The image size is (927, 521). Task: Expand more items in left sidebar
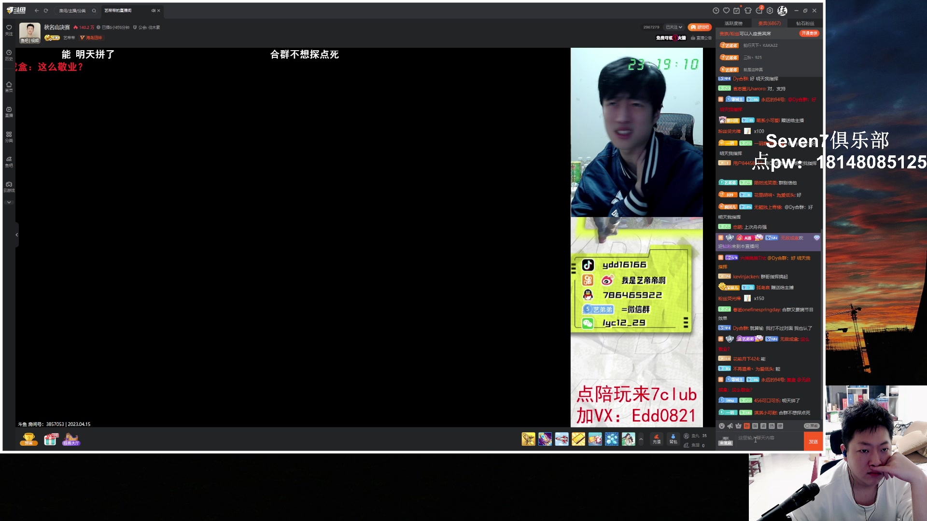[x=9, y=203]
